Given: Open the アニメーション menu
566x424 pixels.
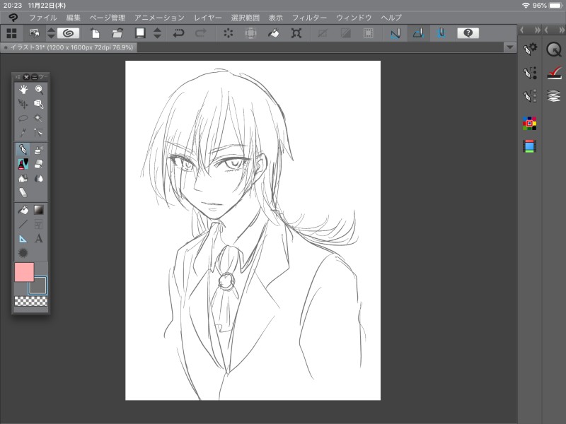Looking at the screenshot, I should [159, 17].
